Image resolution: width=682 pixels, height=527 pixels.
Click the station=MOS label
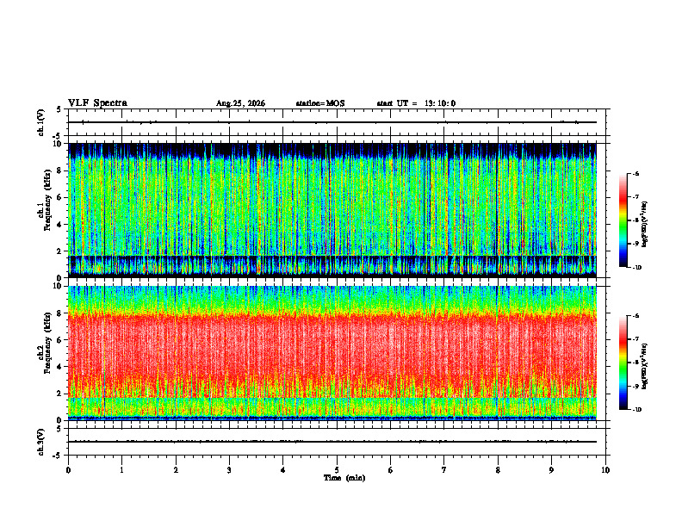click(320, 103)
